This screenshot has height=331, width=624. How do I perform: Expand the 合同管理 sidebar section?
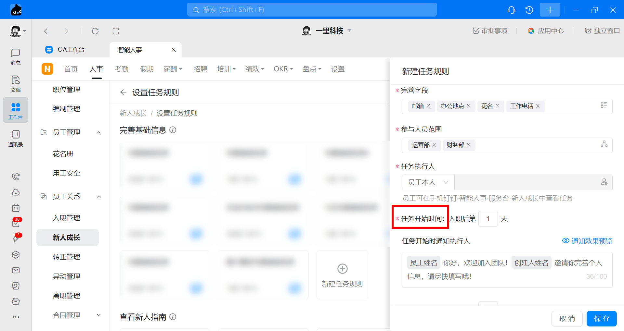(99, 315)
